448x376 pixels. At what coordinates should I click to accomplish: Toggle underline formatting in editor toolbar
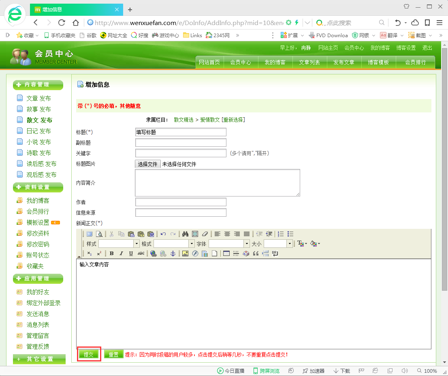coord(131,253)
